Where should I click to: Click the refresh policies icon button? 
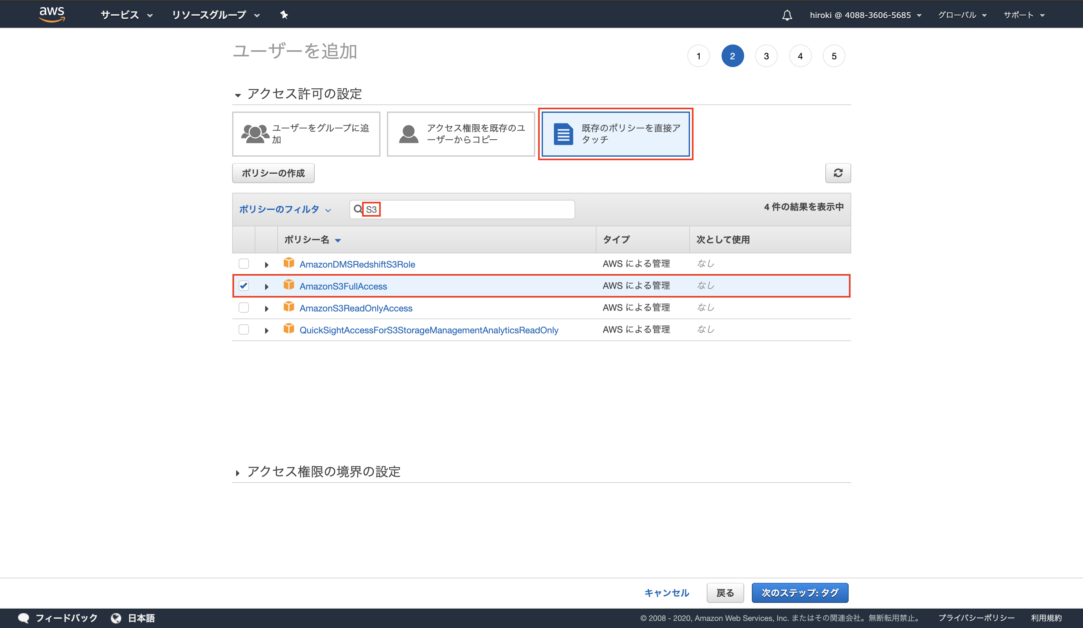[x=838, y=173]
